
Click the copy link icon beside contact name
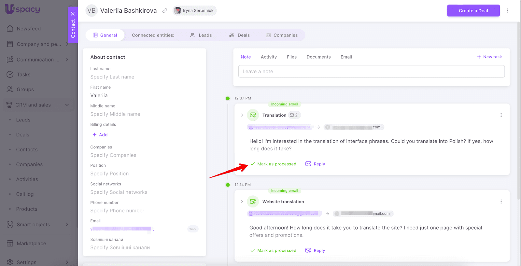point(165,11)
